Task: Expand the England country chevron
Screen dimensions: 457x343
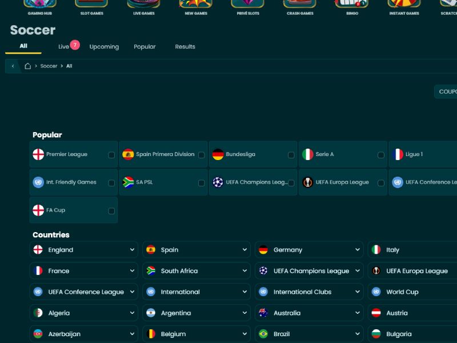Action: [132, 250]
